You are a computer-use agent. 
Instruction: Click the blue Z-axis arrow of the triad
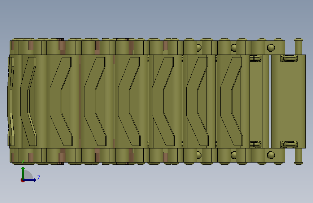pos(30,180)
